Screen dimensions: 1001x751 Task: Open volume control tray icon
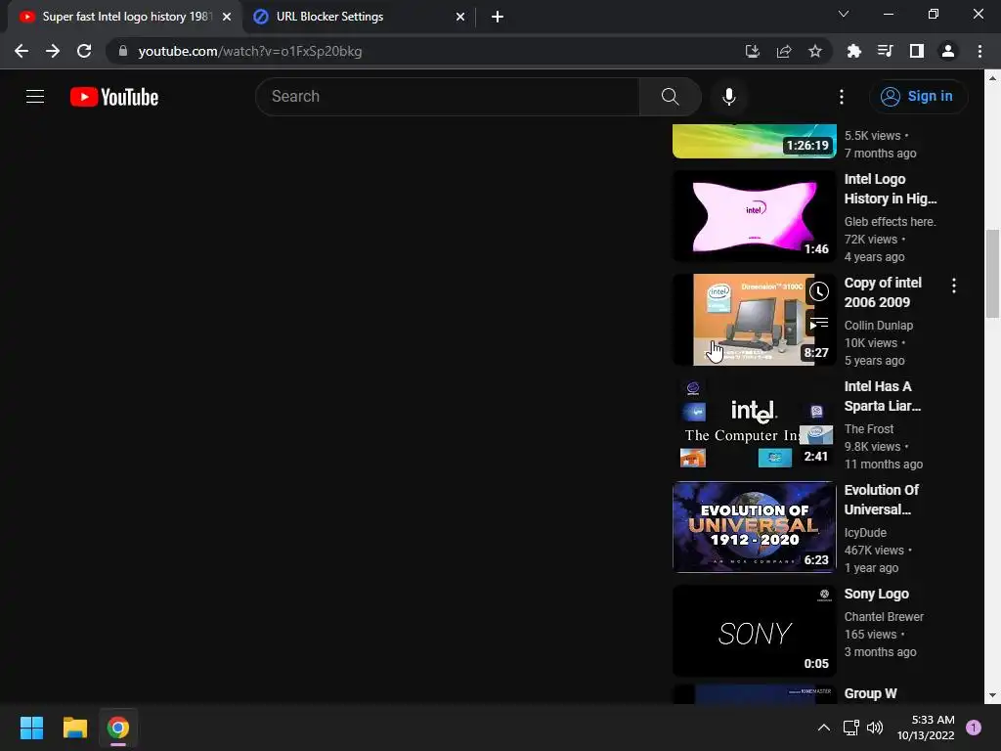pyautogui.click(x=875, y=728)
